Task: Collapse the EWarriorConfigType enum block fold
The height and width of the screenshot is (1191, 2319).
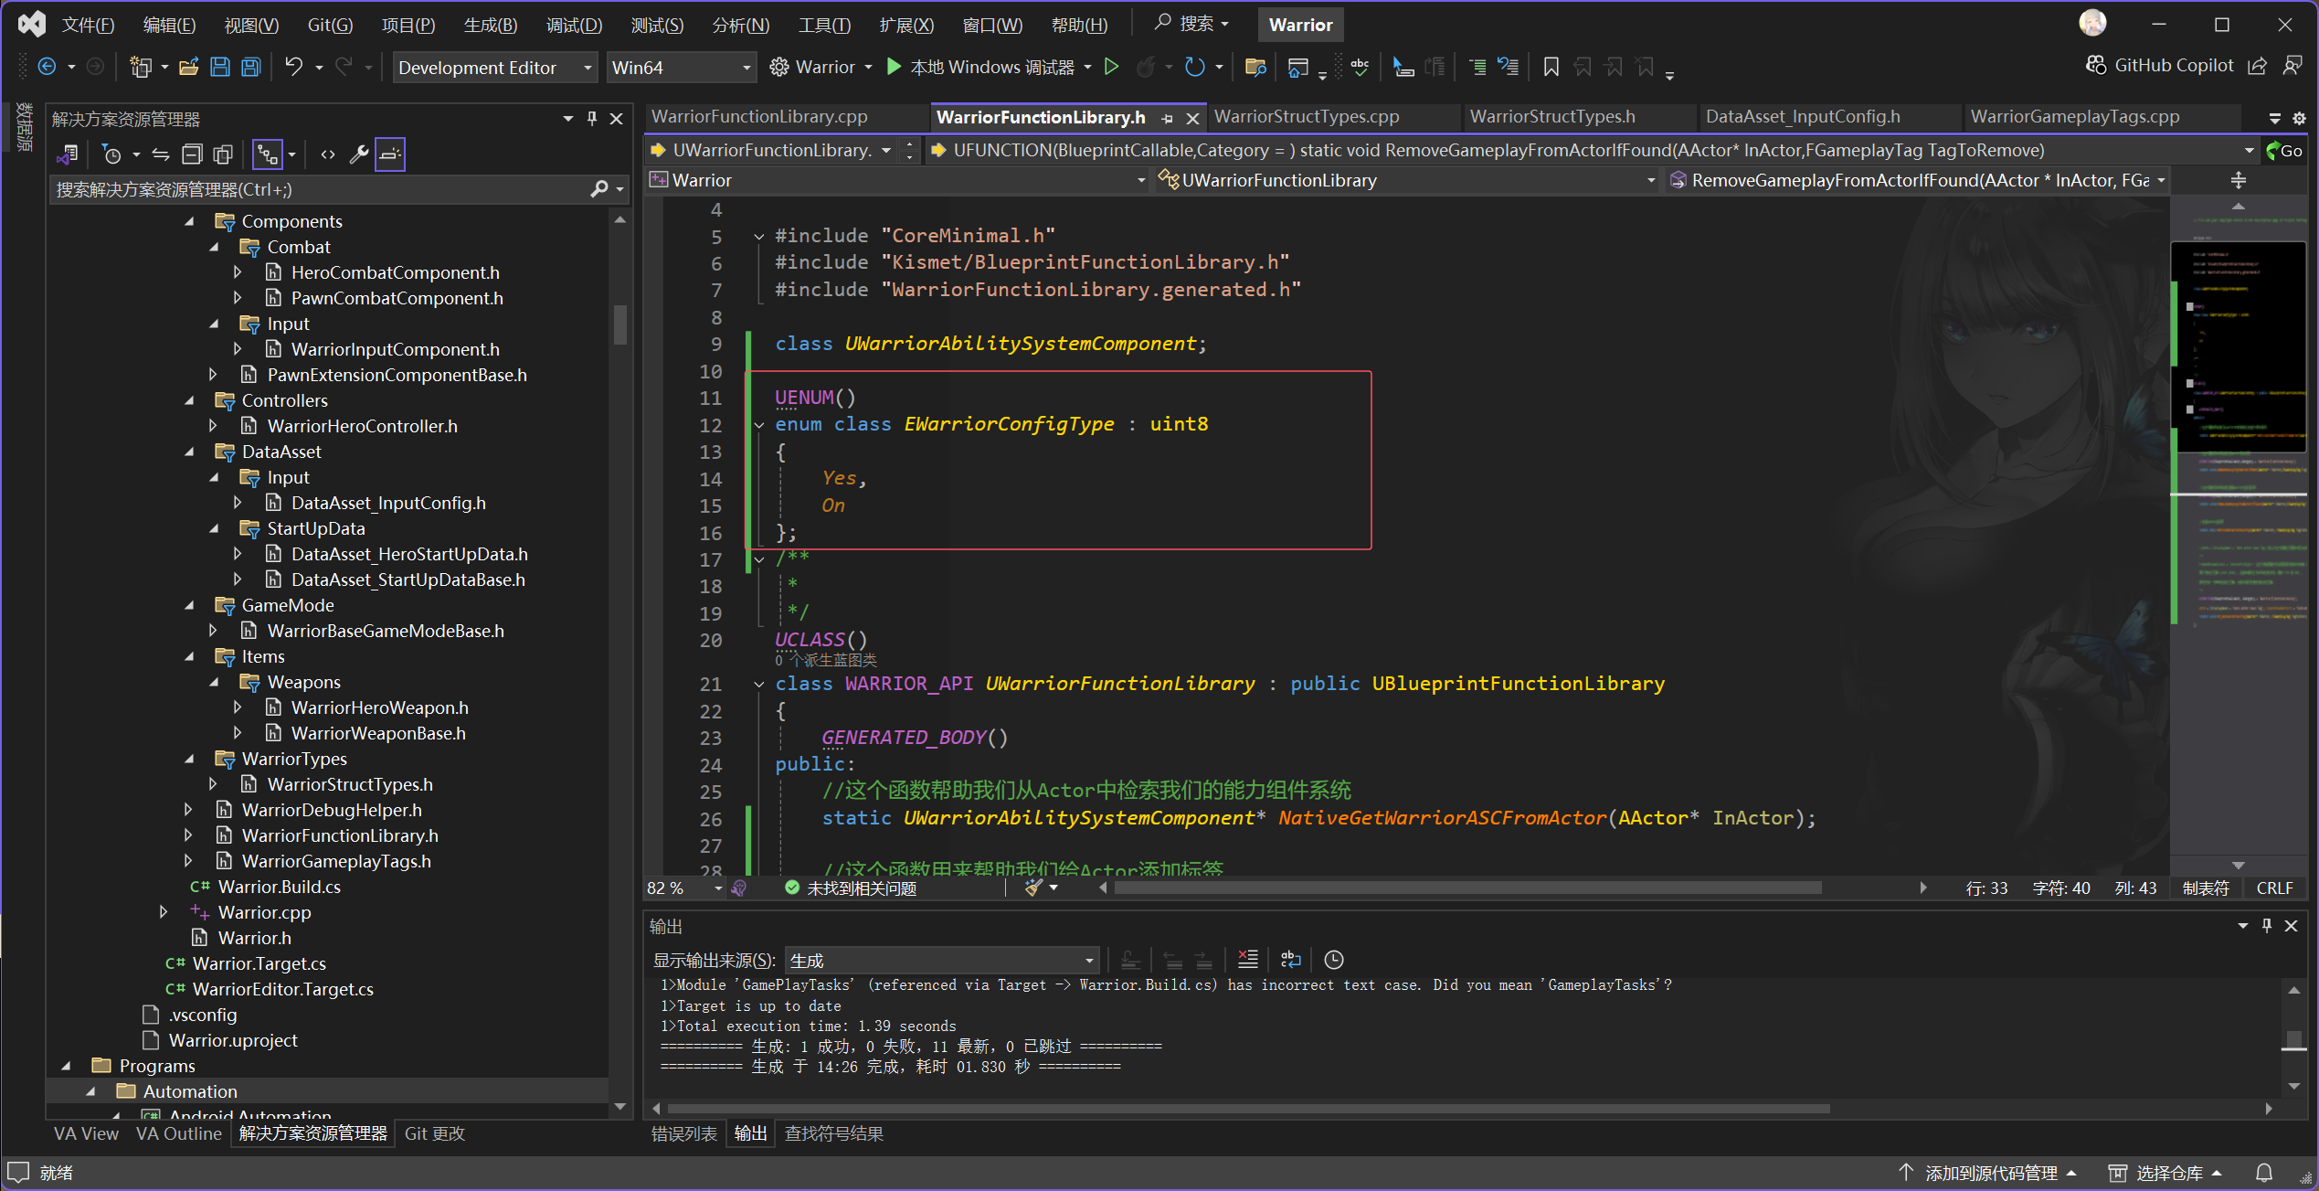Action: pos(758,425)
